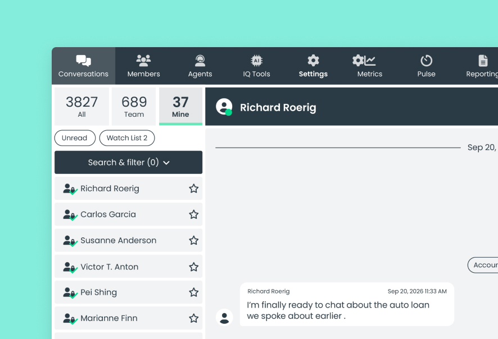Click Richard Roerig's avatar in the chat header
Screen dimensions: 498x339
[x=224, y=107]
